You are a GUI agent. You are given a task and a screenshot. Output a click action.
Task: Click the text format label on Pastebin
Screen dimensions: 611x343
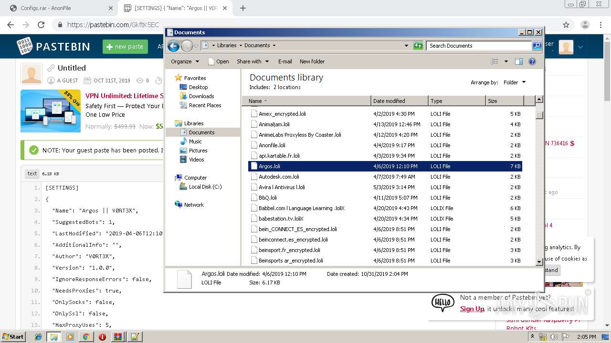click(32, 174)
